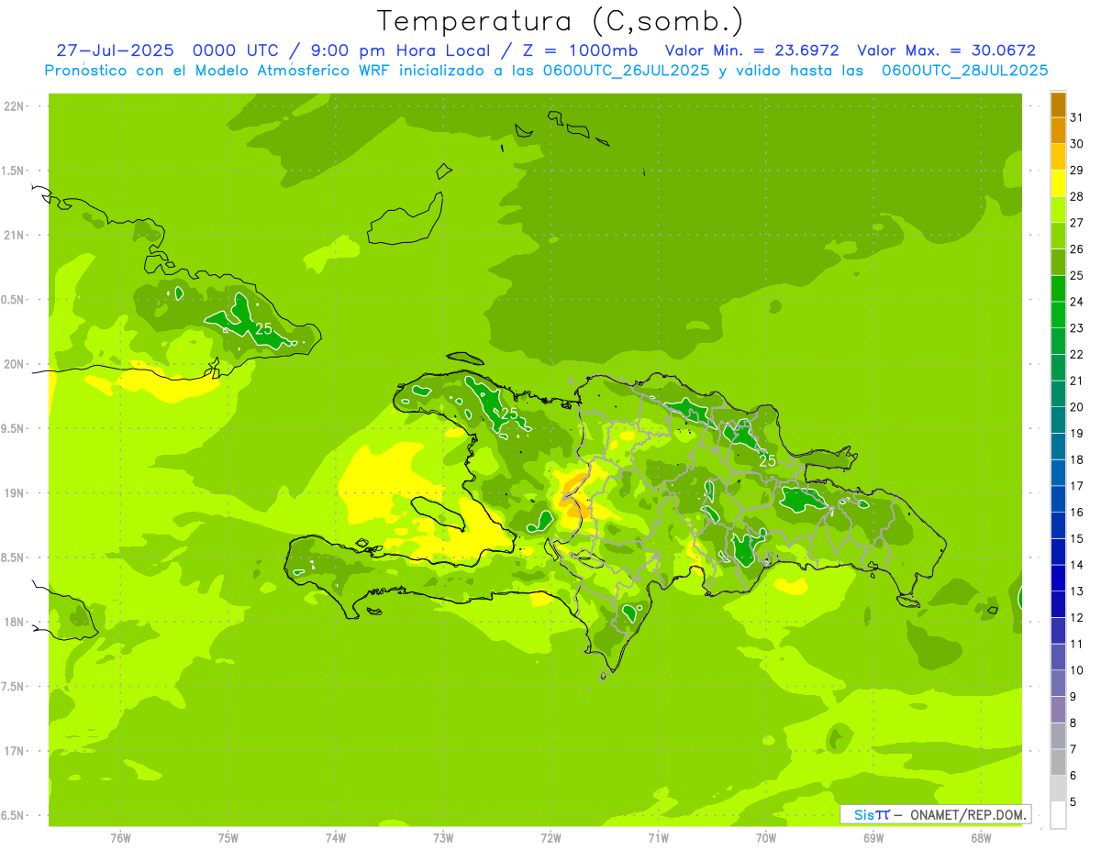The image size is (1101, 850).
Task: Click the "20N" latitude axis label
Action: pyautogui.click(x=14, y=364)
